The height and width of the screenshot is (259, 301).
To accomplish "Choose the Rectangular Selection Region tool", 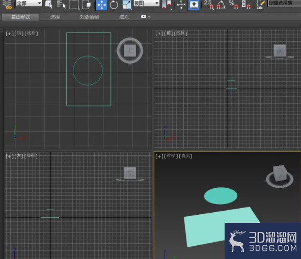I will click(74, 5).
